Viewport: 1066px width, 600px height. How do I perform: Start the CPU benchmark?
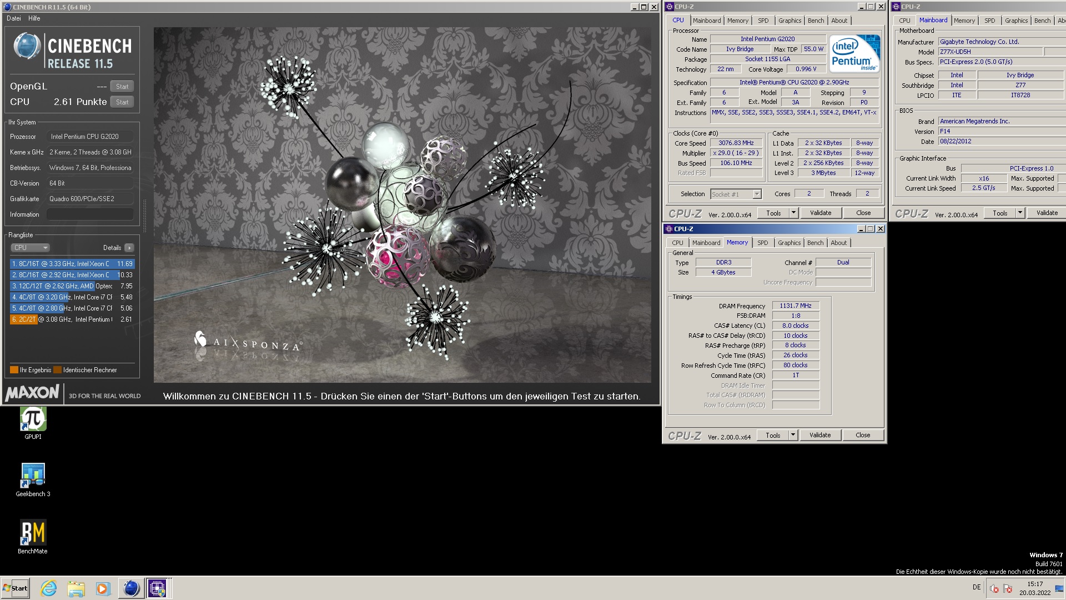coord(122,102)
